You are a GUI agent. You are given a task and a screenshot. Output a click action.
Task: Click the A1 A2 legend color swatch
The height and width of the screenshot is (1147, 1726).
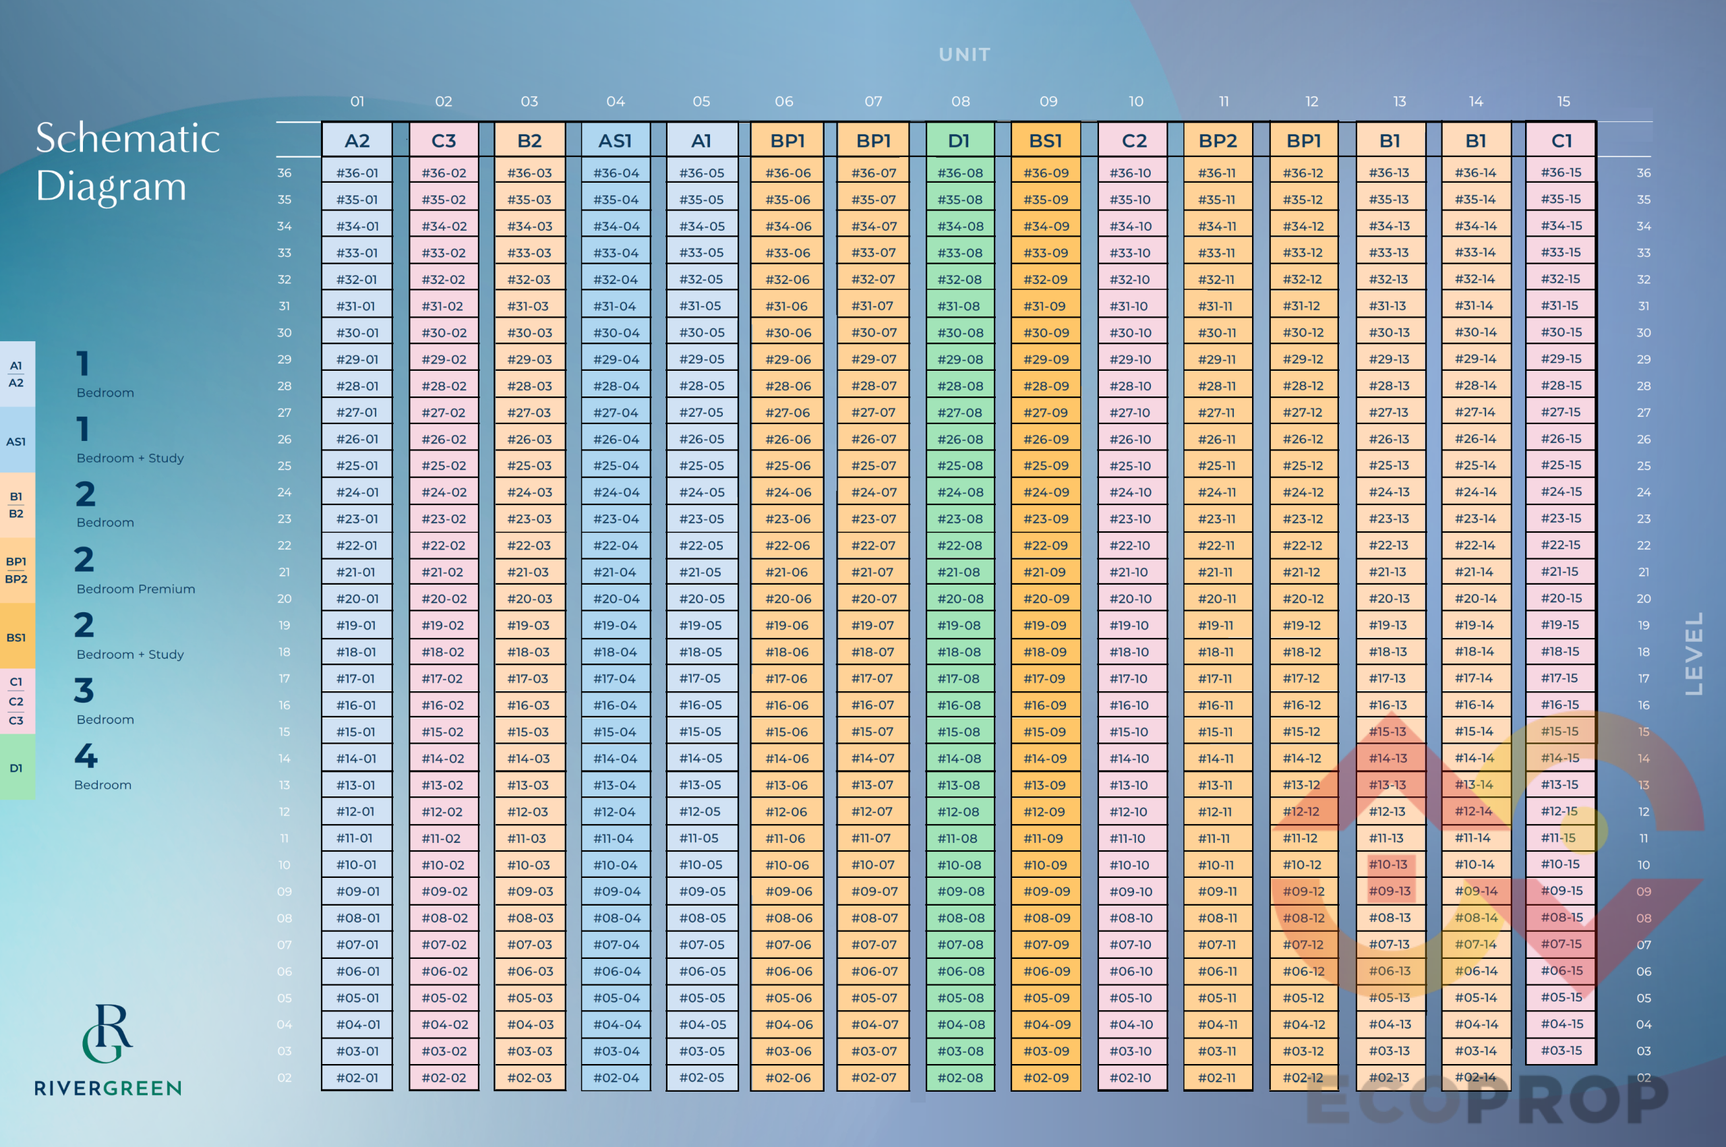click(17, 374)
